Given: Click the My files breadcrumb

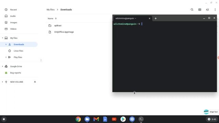Looking at the screenshot, I should tap(50, 10).
